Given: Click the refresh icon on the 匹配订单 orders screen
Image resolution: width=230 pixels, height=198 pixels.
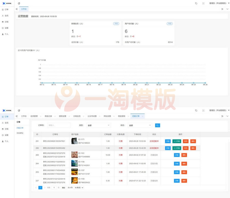Looking at the screenshot, I should click(19, 111).
